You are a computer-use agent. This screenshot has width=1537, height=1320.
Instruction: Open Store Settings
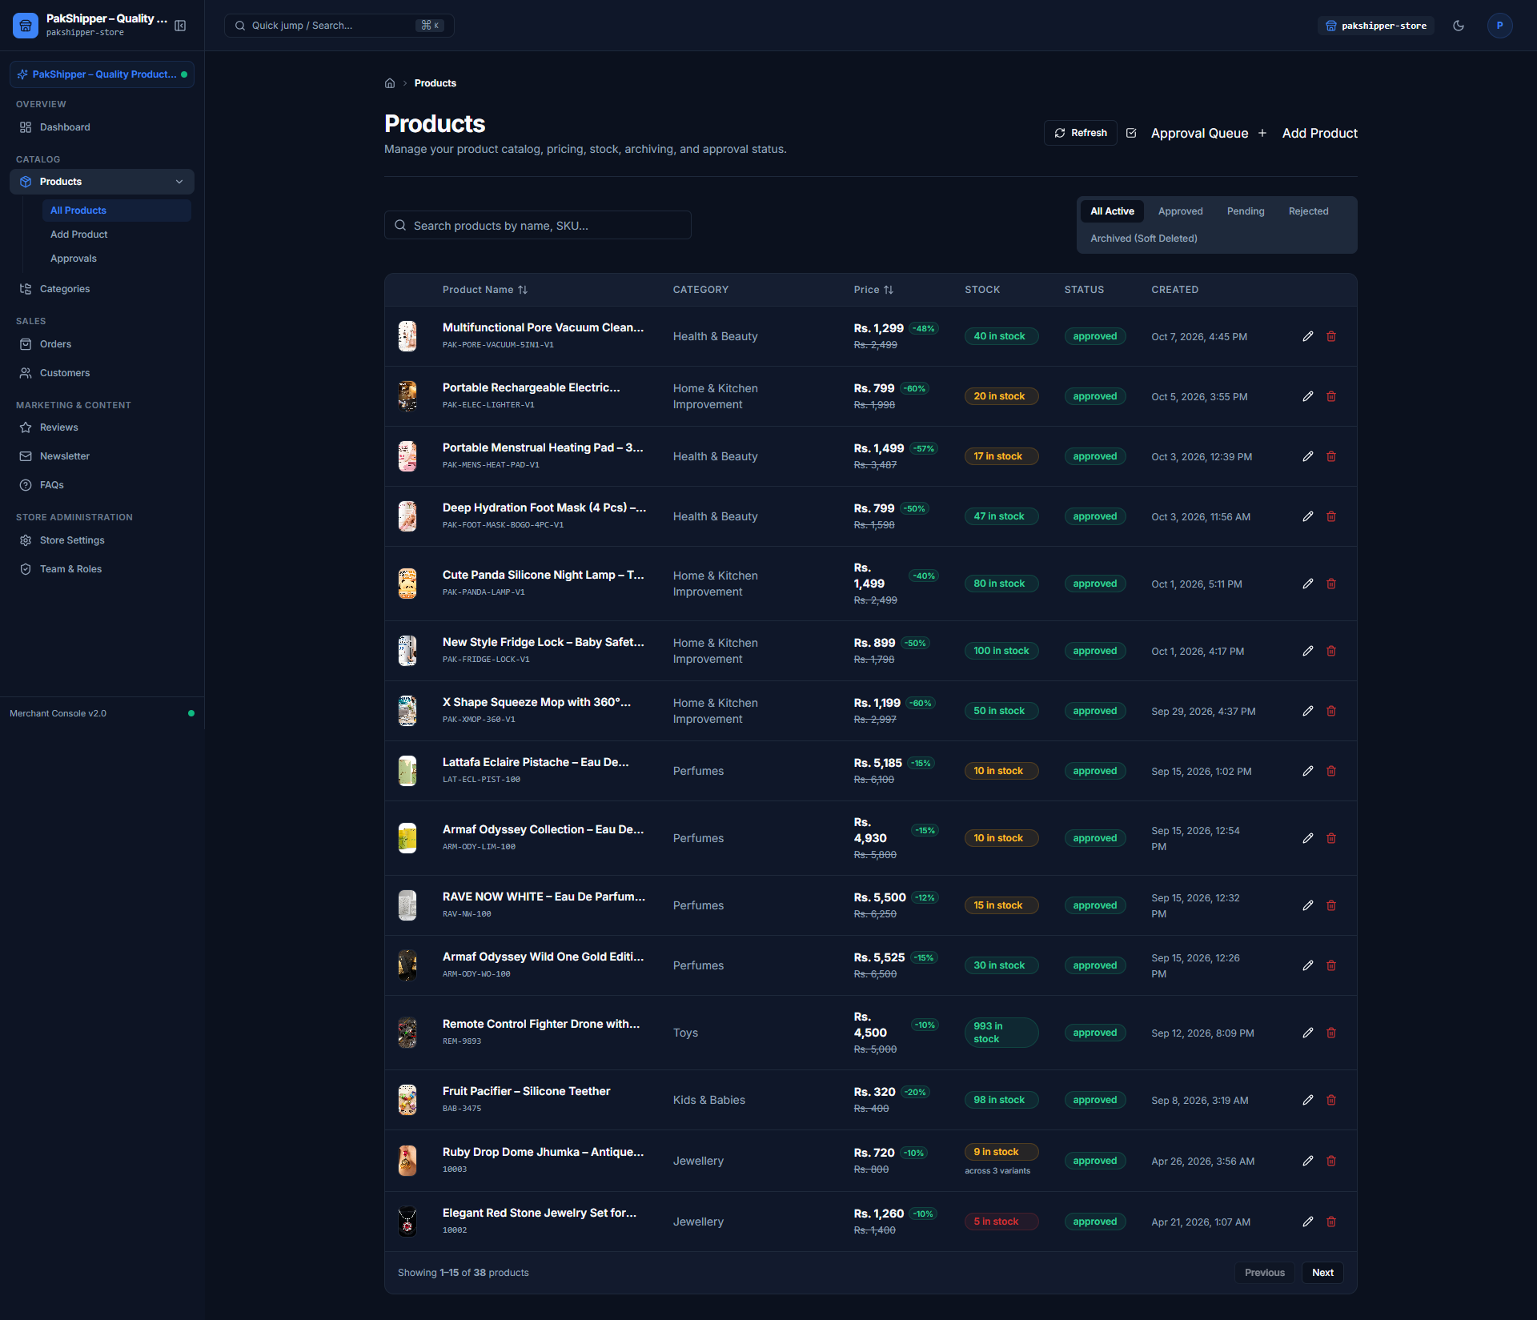102,540
